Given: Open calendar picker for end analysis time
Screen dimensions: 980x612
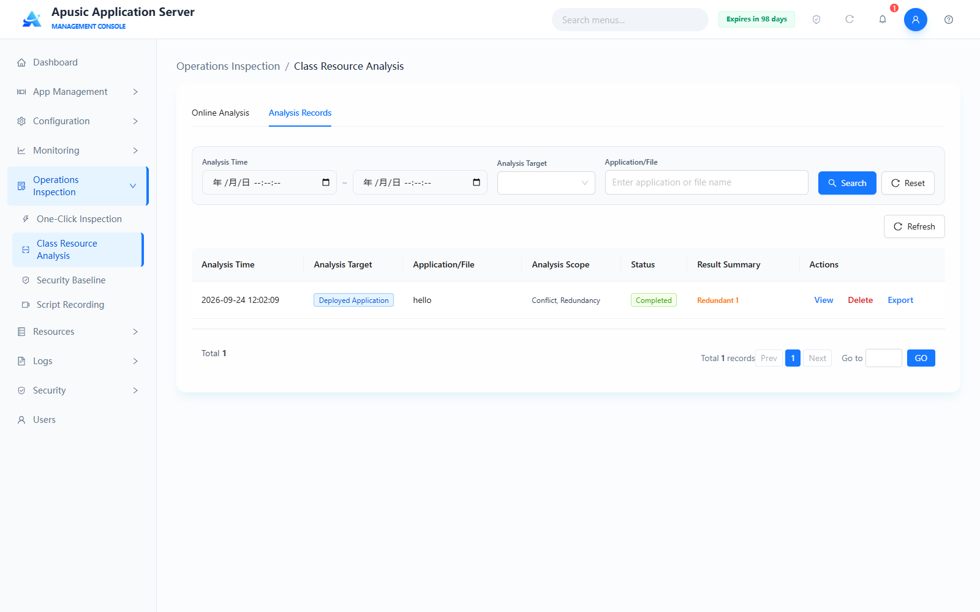Looking at the screenshot, I should (477, 182).
